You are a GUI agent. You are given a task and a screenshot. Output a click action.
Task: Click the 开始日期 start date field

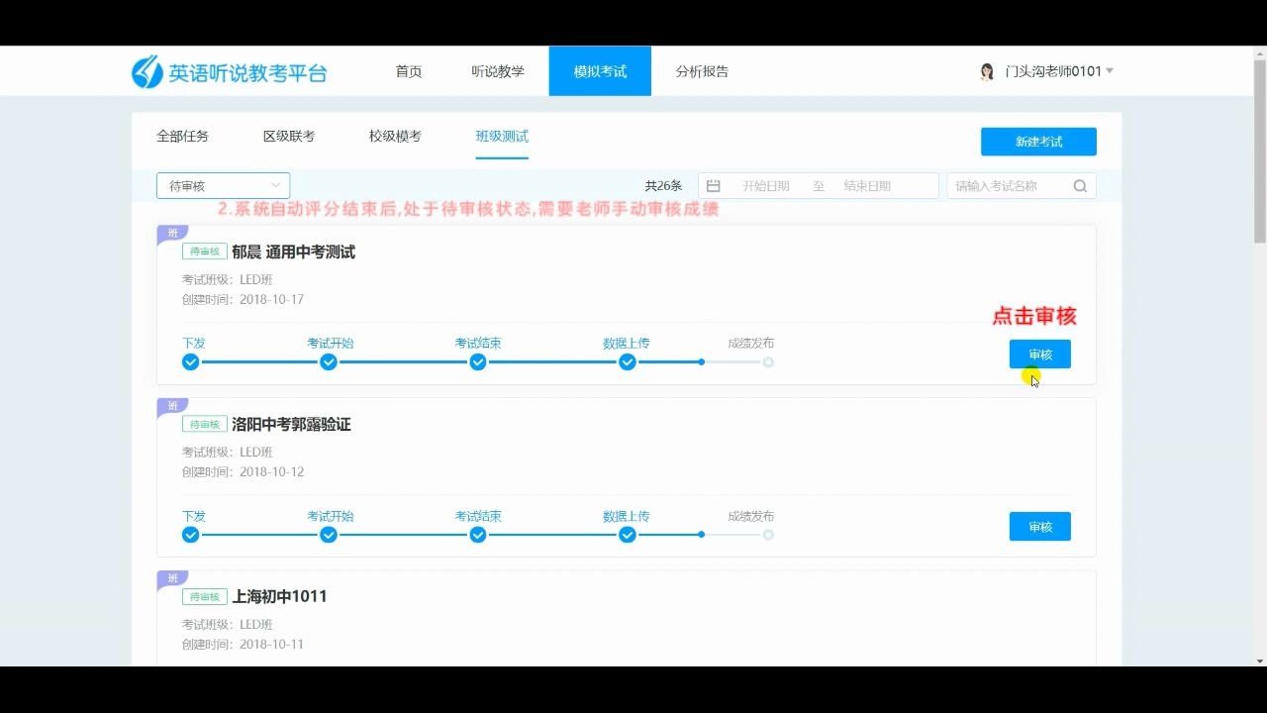[766, 186]
